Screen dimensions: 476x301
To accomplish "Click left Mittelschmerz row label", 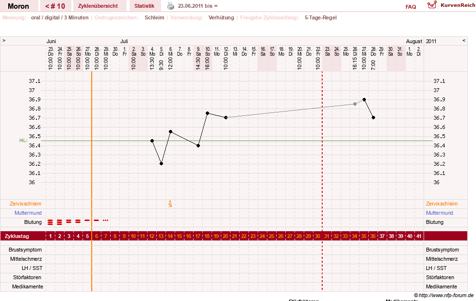I will (x=26, y=259).
